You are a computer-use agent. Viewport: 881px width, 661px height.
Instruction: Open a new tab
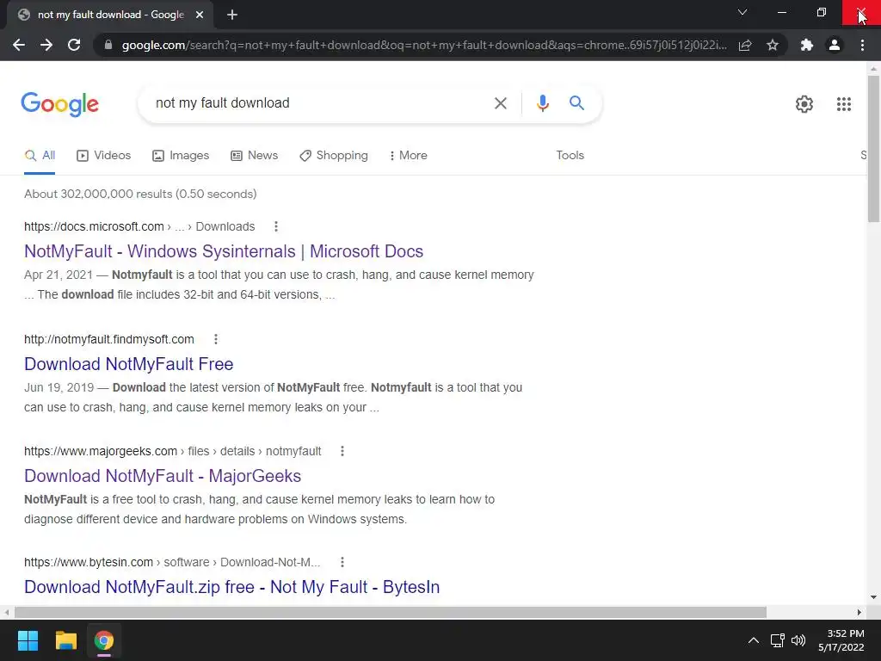click(232, 15)
